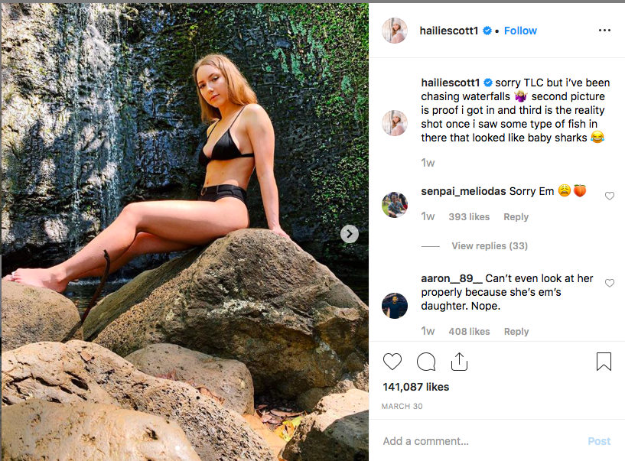Expand View replies (33)
The height and width of the screenshot is (461, 625).
(490, 246)
